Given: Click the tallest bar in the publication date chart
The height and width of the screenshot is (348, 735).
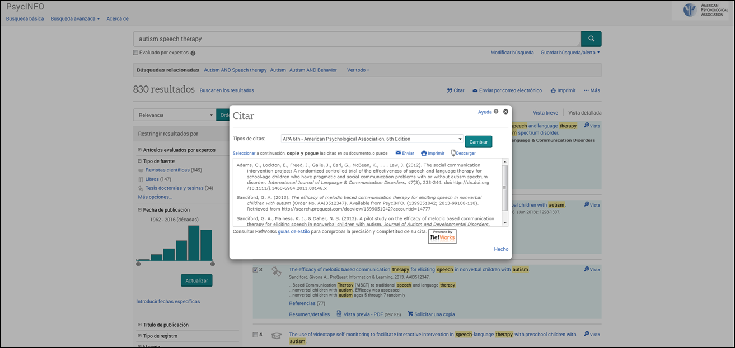Looking at the screenshot, I should pos(194,243).
